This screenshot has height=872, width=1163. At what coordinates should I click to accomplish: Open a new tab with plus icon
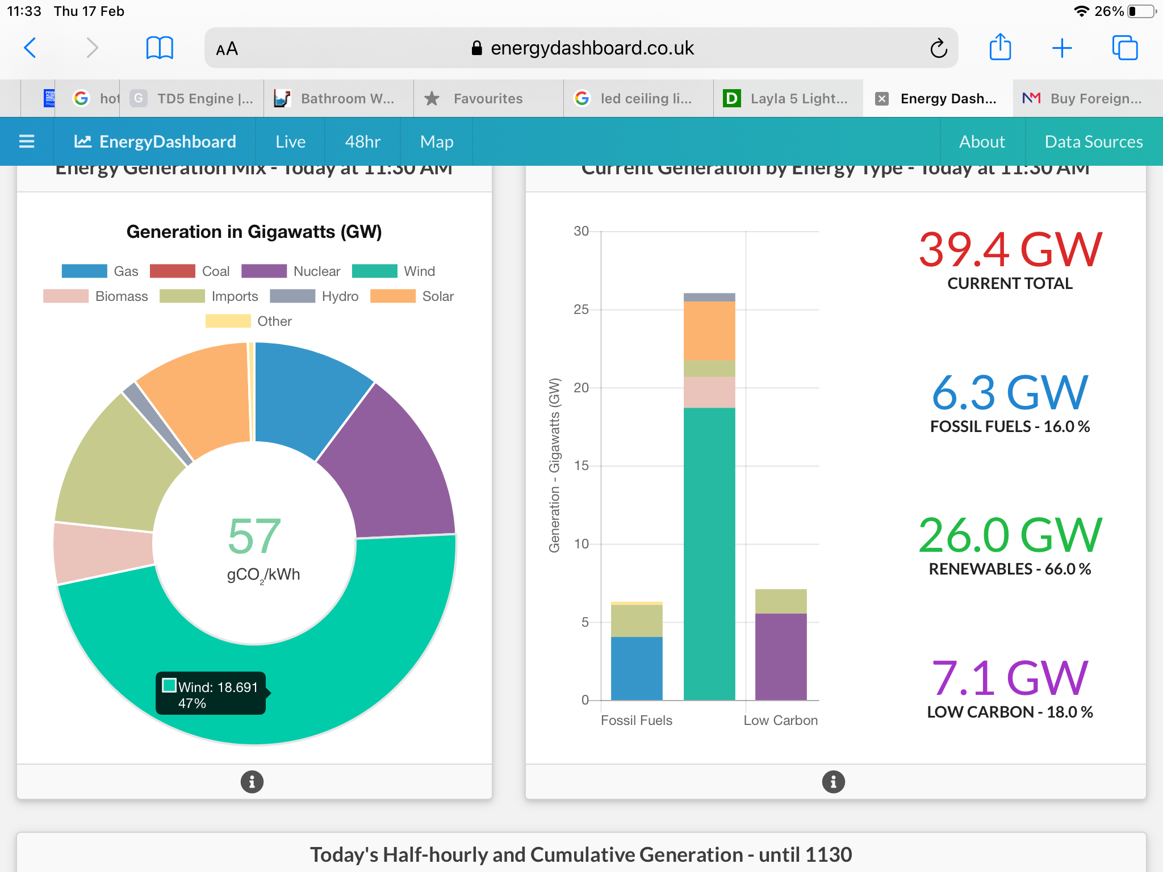pos(1061,48)
